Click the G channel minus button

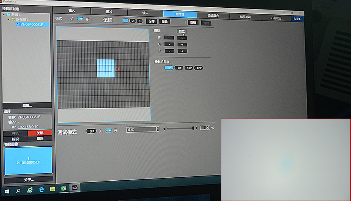169,44
